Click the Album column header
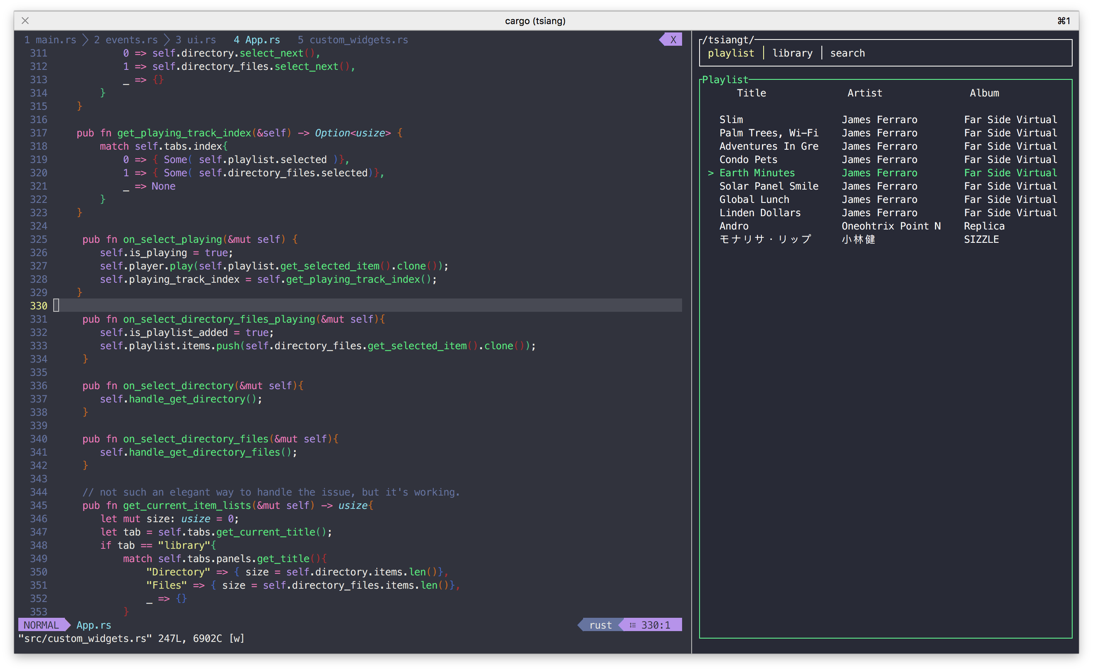 984,93
